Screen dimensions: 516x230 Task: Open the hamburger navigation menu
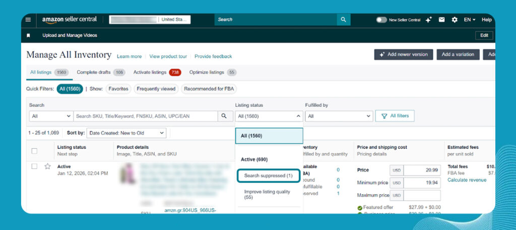(x=28, y=20)
